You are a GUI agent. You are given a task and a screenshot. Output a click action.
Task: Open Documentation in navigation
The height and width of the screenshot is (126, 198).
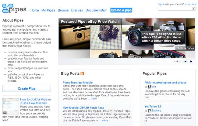click(x=97, y=10)
